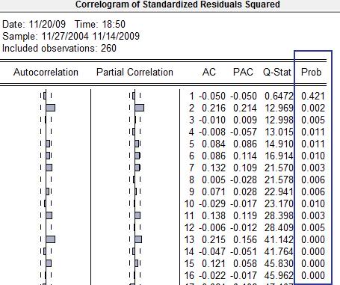
Task: Select the Included observations: 260 line
Action: [x=59, y=48]
